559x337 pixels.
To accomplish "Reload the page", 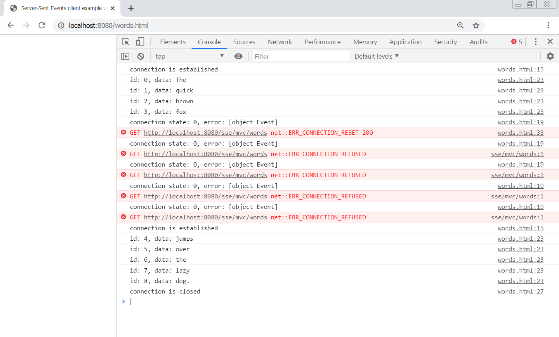I will click(42, 25).
